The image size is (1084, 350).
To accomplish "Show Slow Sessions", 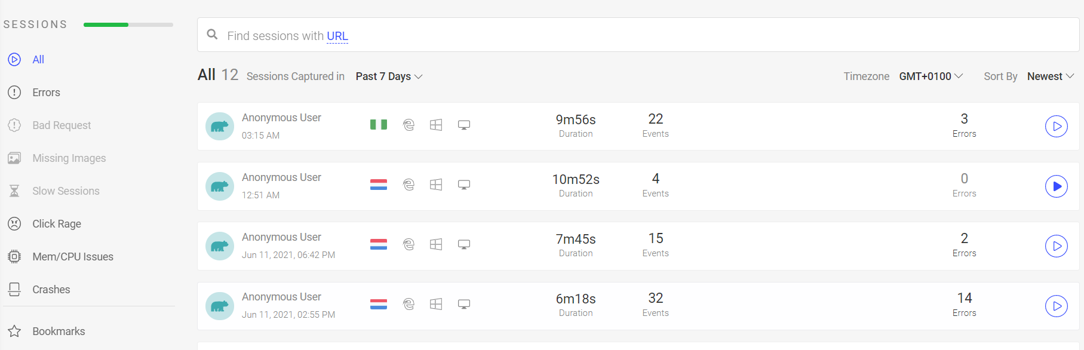I will (66, 191).
